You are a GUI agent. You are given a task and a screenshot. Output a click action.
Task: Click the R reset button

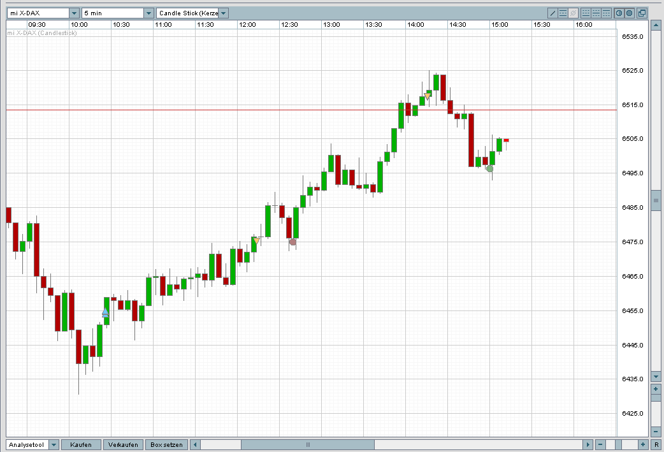click(x=656, y=444)
